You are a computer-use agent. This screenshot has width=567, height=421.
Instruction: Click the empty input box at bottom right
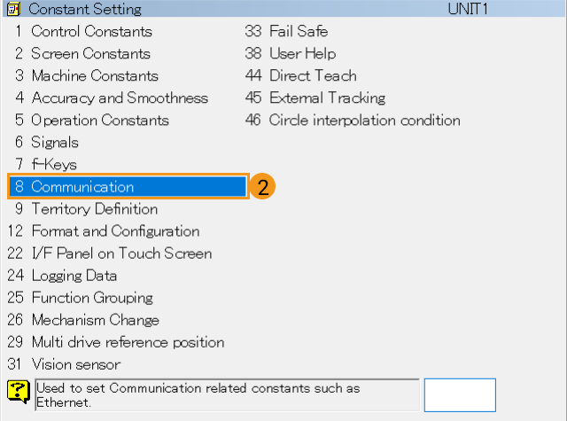(x=459, y=394)
